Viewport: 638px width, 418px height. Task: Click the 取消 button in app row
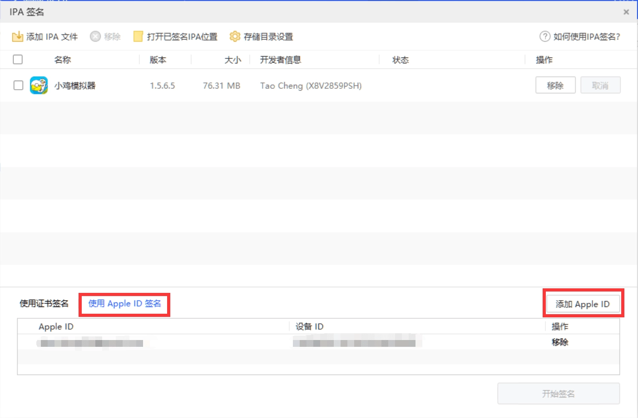click(x=600, y=85)
